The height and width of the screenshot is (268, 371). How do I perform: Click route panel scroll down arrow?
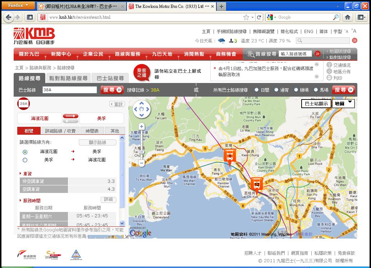point(122,223)
